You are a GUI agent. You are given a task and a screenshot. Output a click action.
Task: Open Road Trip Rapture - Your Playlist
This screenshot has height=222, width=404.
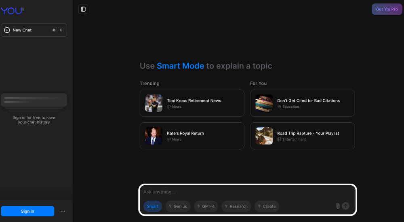click(x=302, y=136)
